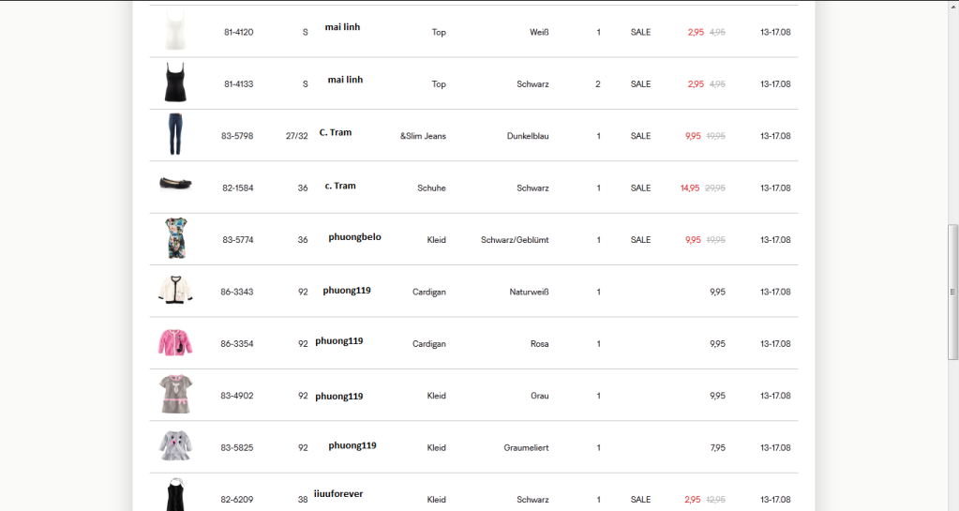Select the iiuuforever name label
Image resolution: width=959 pixels, height=511 pixels.
coord(338,494)
